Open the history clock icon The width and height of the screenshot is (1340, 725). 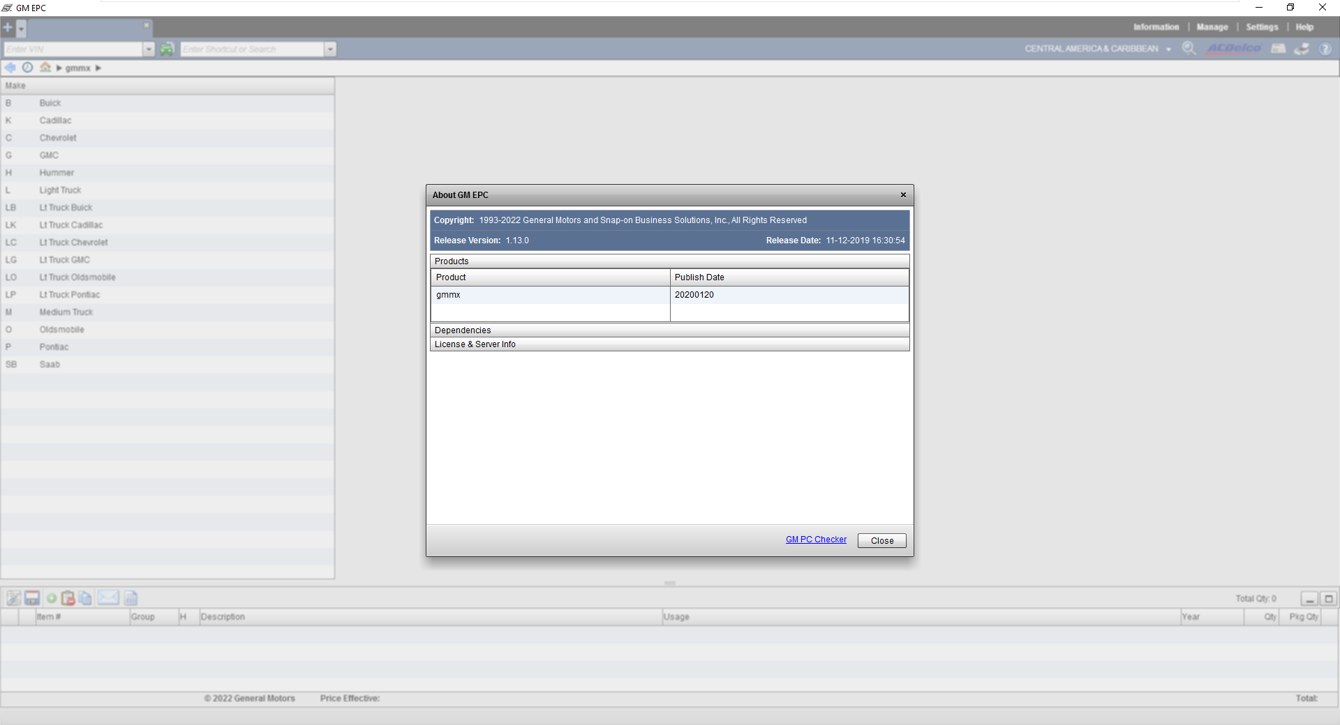pos(27,68)
